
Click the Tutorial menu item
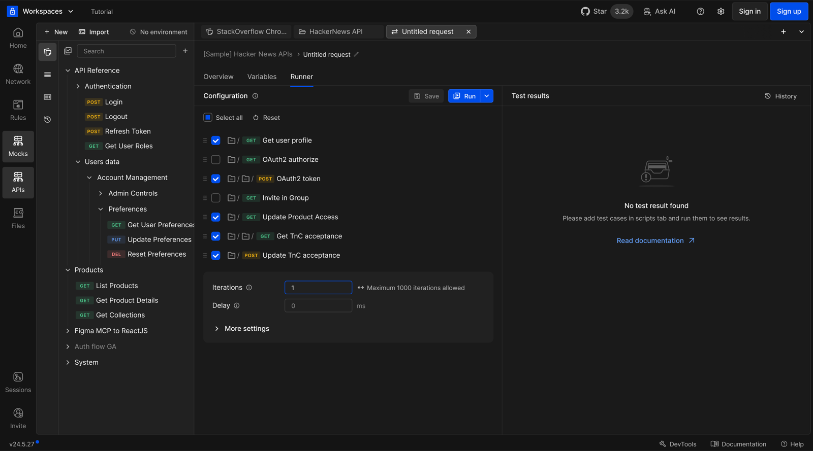click(102, 11)
